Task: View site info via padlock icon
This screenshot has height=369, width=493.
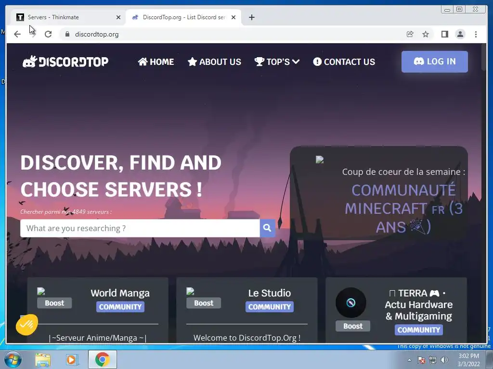Action: pos(67,34)
